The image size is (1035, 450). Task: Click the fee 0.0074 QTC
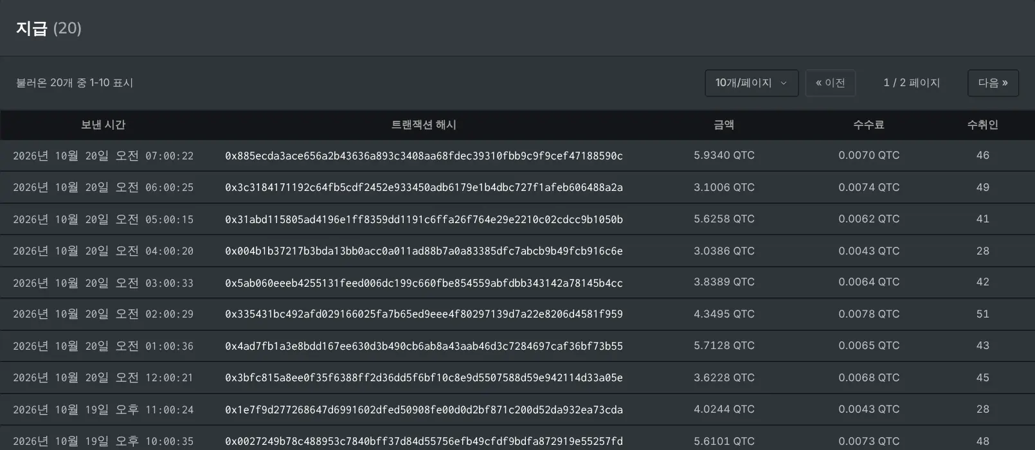(869, 188)
